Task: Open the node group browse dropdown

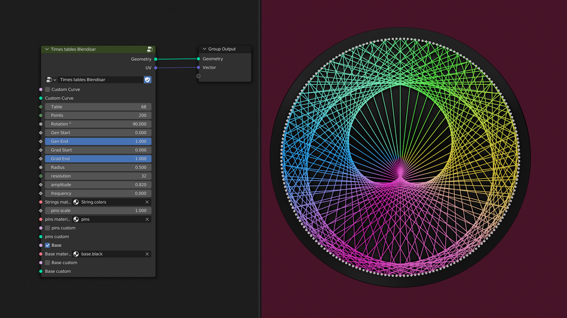Action: coord(51,80)
